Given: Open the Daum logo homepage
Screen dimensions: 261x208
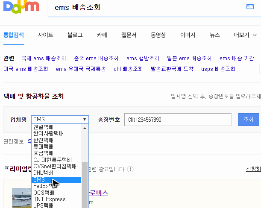Looking at the screenshot, I should tap(21, 7).
